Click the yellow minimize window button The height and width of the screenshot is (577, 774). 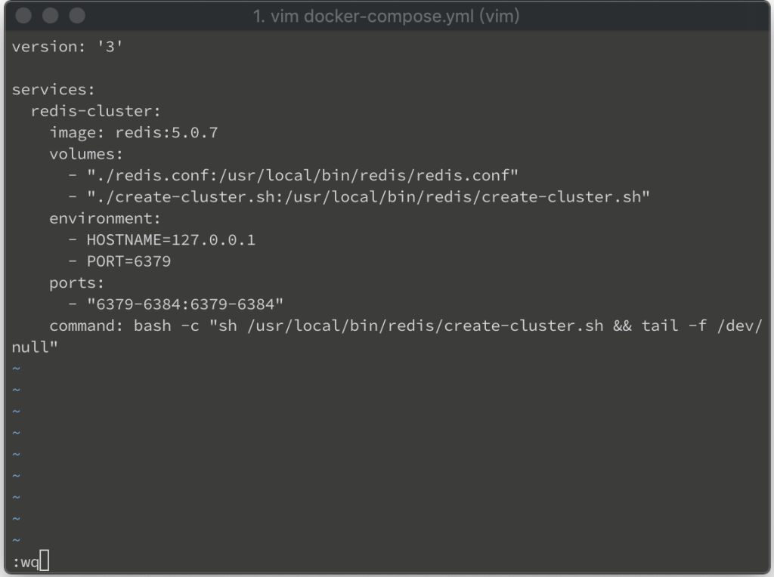(50, 16)
